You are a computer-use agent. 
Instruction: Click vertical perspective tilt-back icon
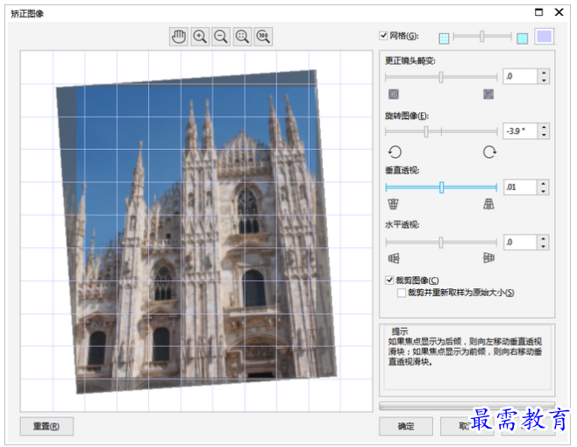pos(394,204)
